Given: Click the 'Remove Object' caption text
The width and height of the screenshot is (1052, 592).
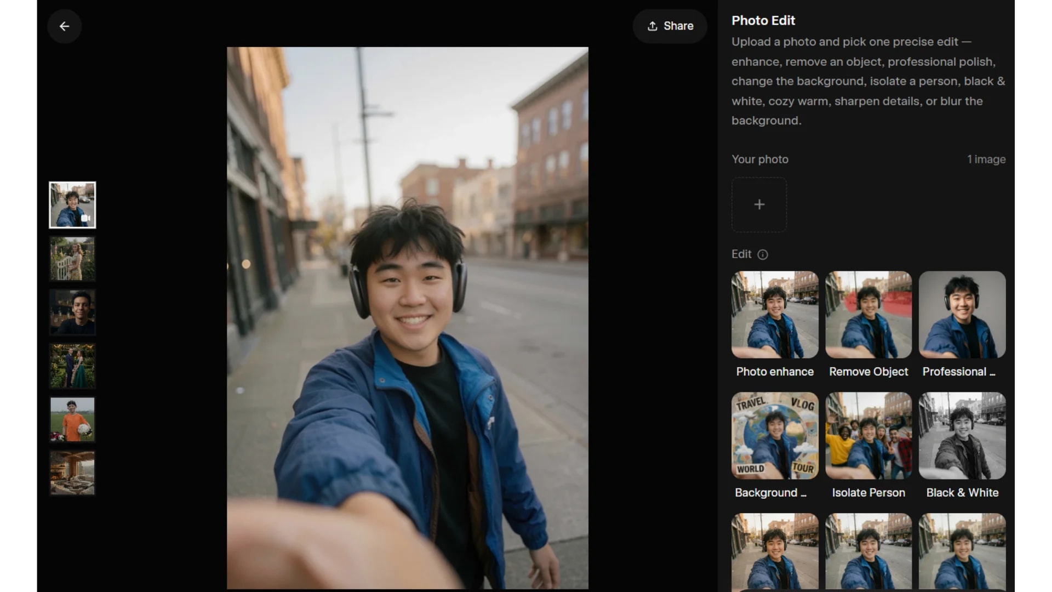Looking at the screenshot, I should [868, 372].
